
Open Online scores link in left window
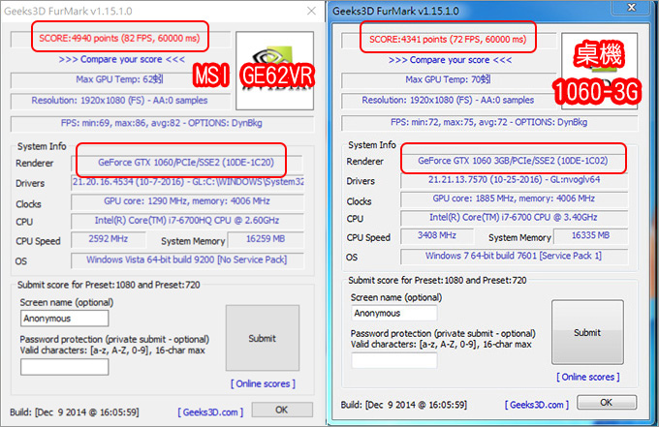tap(263, 383)
